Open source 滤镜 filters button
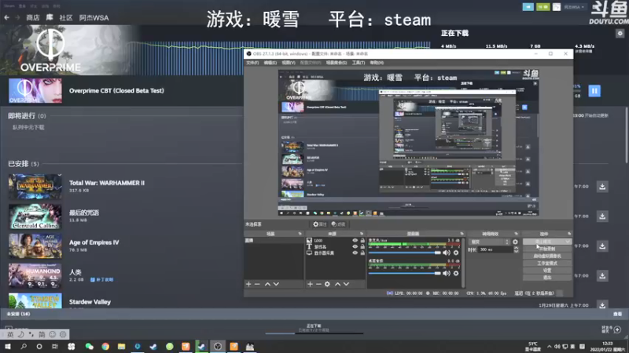The width and height of the screenshot is (629, 353). [x=339, y=224]
